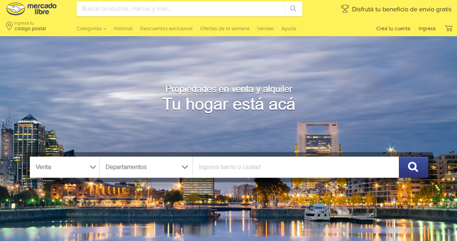Click 'Propiedades en venta y alquiler' text
457x241 pixels.
pos(229,89)
